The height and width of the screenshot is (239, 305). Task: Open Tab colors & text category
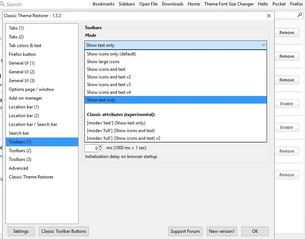(42, 46)
